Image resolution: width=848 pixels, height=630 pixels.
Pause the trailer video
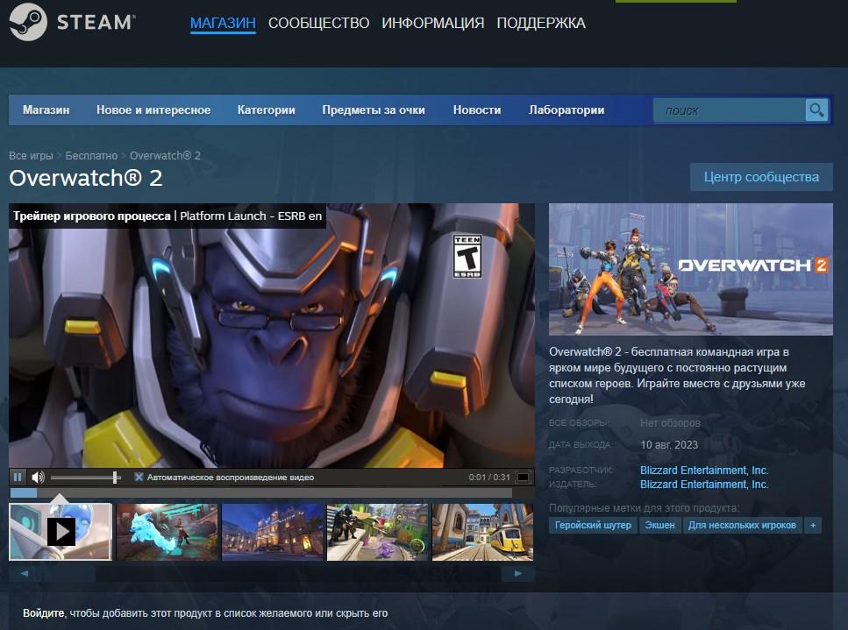(18, 477)
